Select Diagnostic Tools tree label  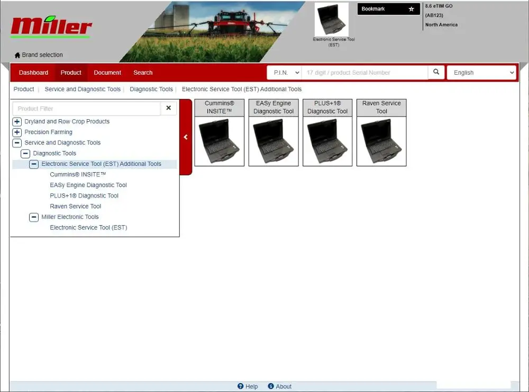coord(54,154)
